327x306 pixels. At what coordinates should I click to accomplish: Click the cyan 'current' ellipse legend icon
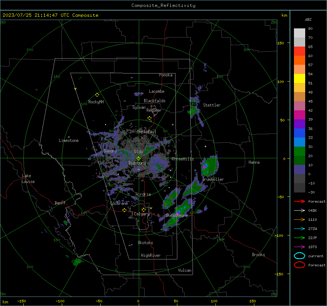[299, 256]
